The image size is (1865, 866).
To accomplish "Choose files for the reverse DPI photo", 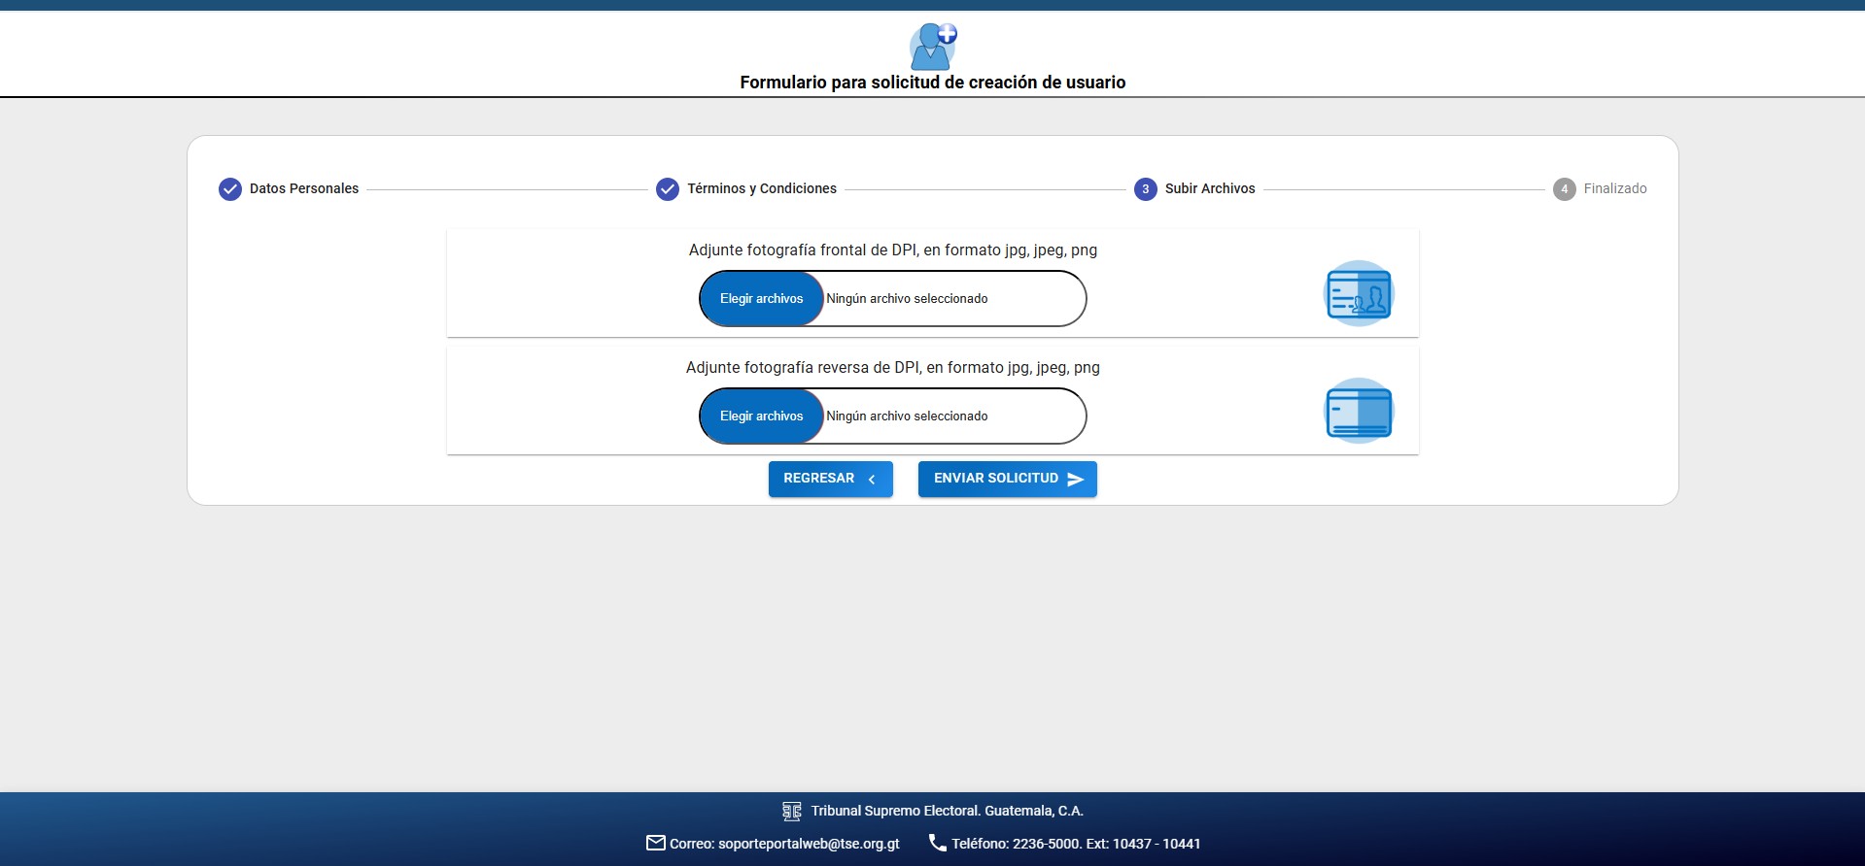I will click(x=762, y=416).
